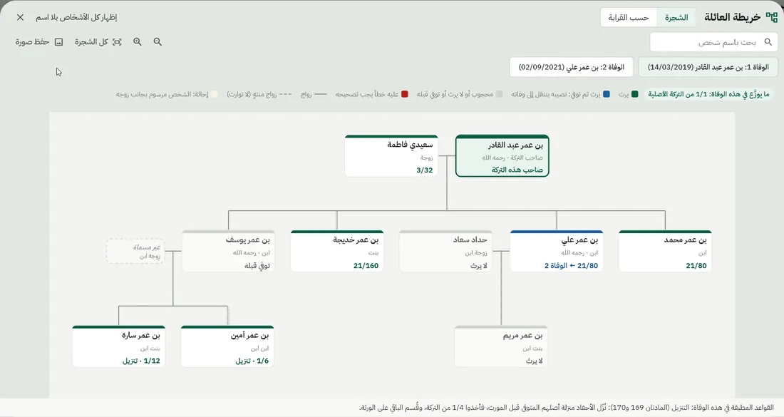Click the blue legend swatch for transferred share

point(606,94)
